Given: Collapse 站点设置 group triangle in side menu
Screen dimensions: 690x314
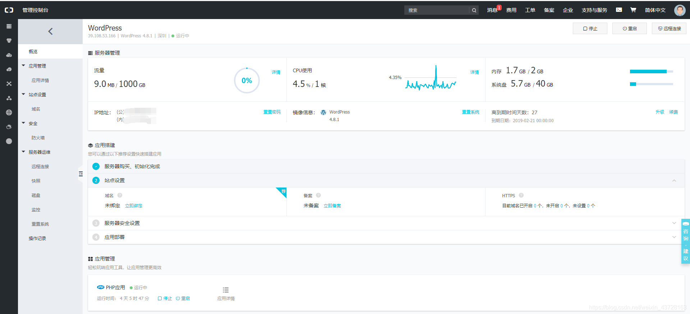Looking at the screenshot, I should tap(23, 94).
